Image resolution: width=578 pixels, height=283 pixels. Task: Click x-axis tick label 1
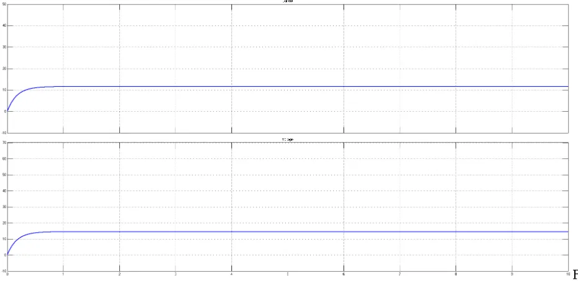63,274
